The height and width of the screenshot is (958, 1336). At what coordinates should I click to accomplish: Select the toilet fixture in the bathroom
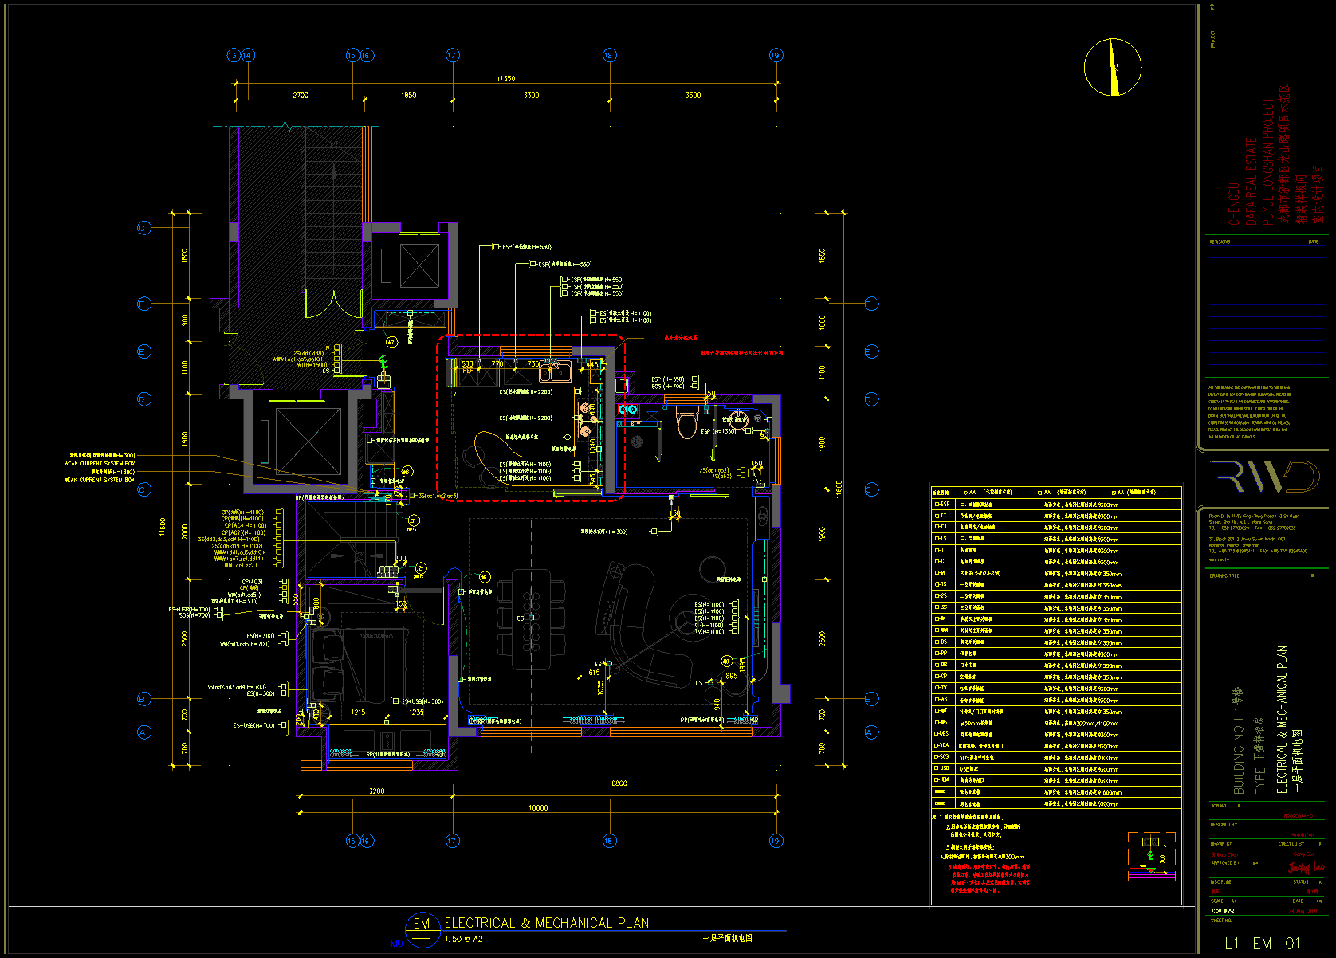[686, 423]
